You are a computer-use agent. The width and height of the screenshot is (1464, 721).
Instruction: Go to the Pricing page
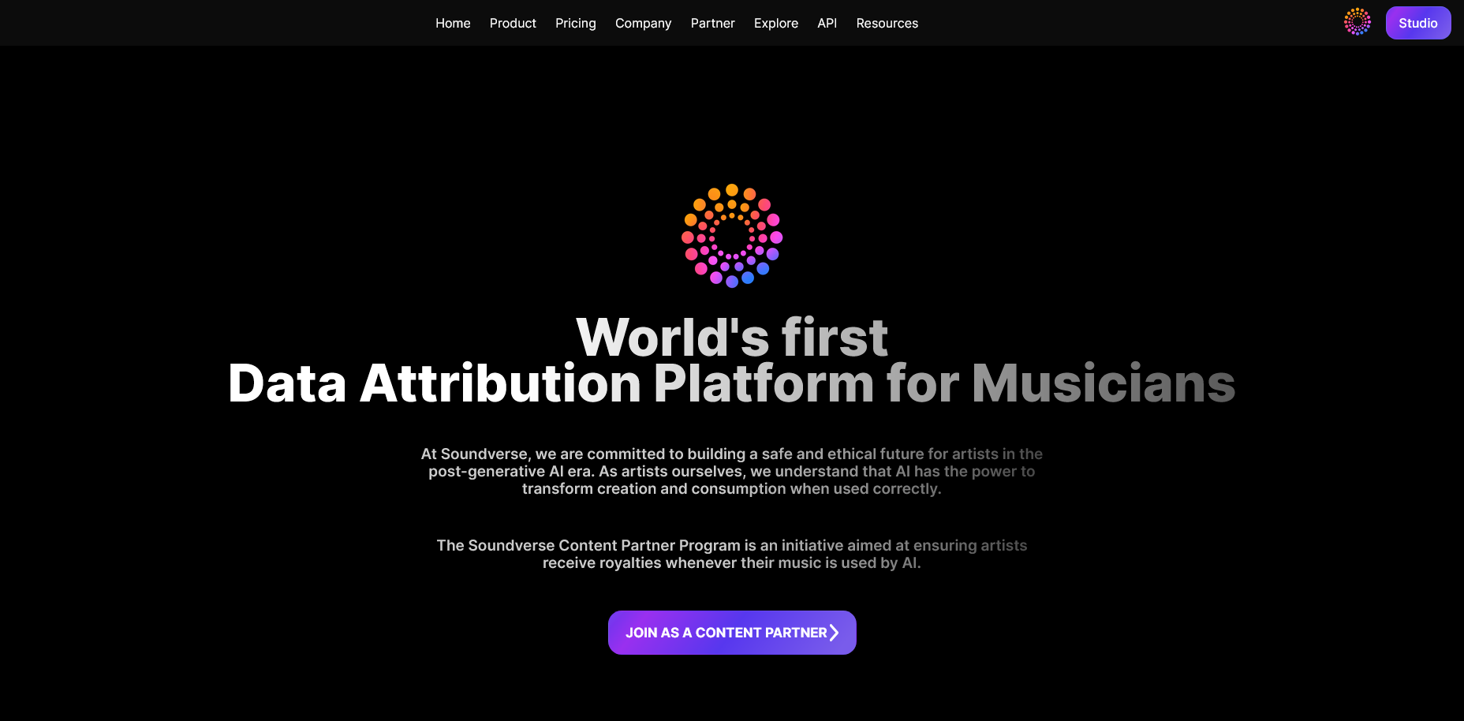coord(576,24)
